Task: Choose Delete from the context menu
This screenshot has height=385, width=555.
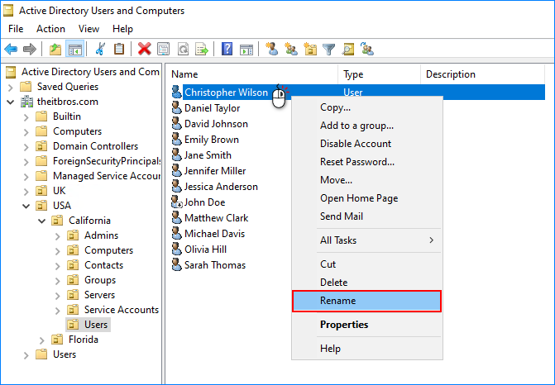Action: 366,282
